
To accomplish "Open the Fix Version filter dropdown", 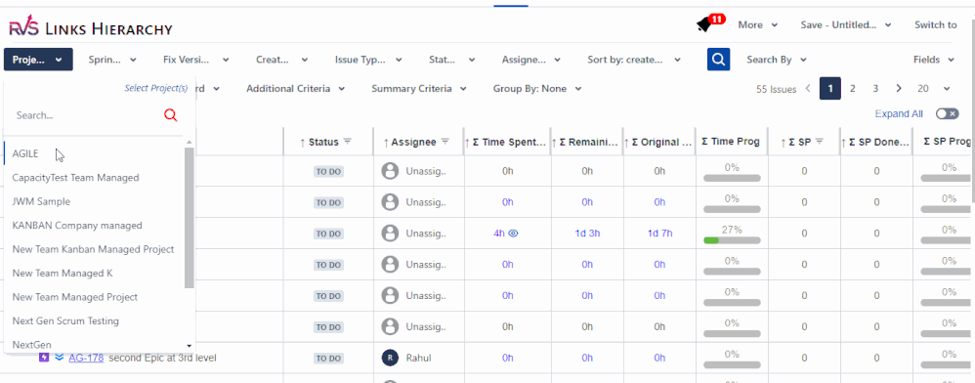I will (195, 60).
